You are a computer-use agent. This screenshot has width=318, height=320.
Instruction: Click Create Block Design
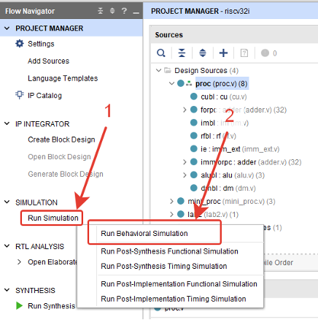point(61,140)
